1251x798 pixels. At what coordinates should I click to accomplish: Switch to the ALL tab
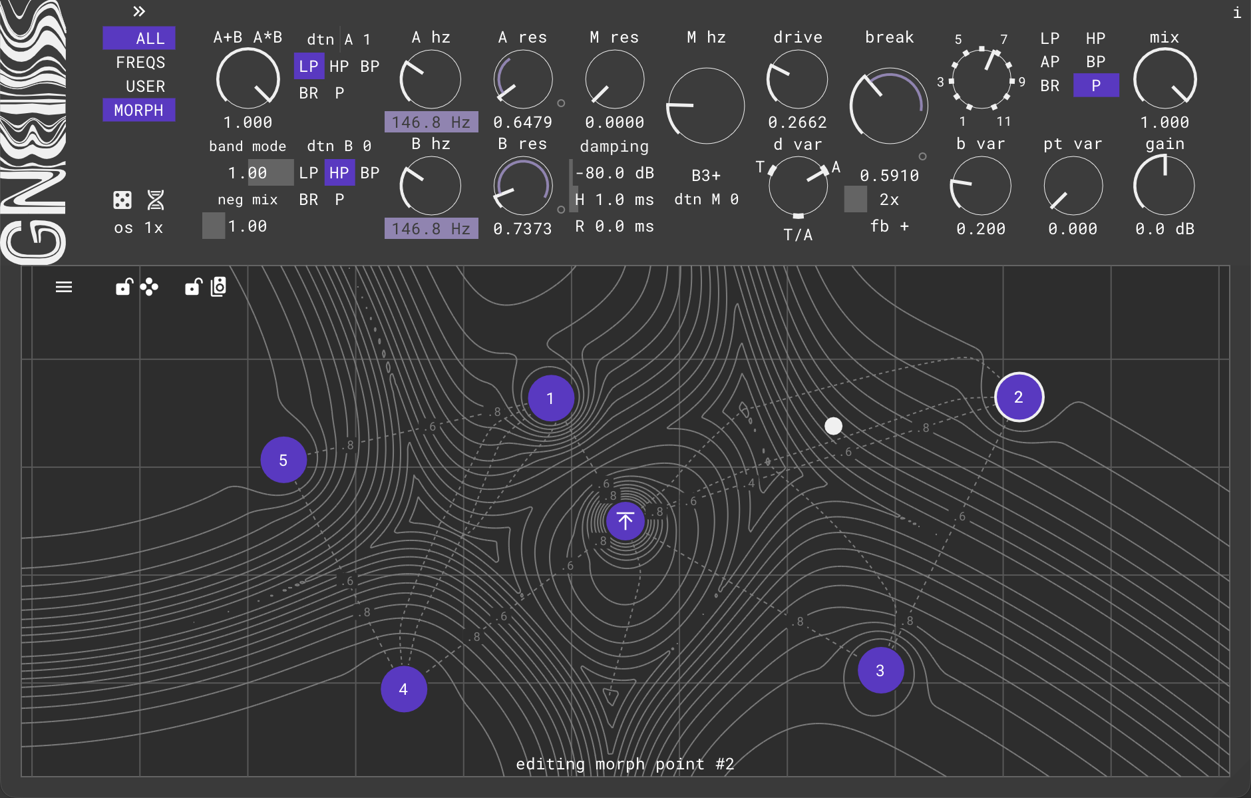coord(139,38)
